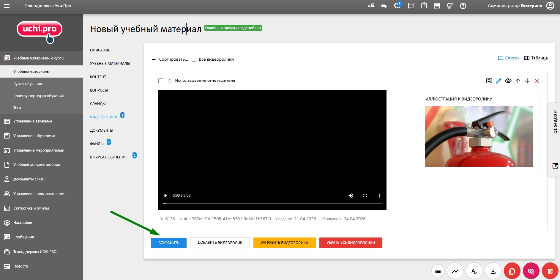
Task: Open help via the question mark icon
Action: pyautogui.click(x=463, y=5)
